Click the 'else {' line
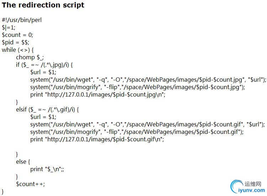The height and width of the screenshot is (196, 267). (x=23, y=162)
